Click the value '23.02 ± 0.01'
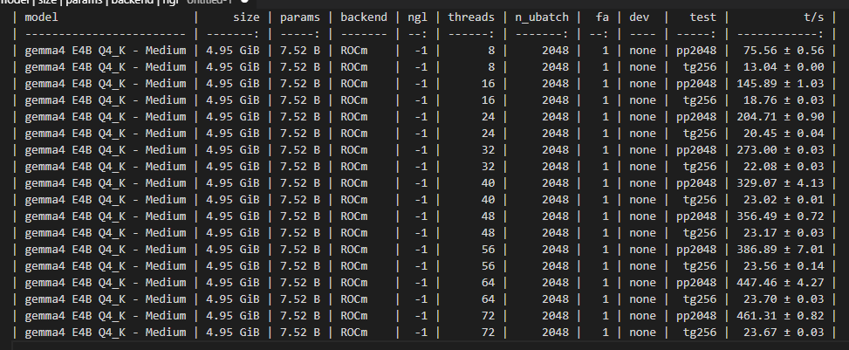Viewport: 849px width, 350px height. click(784, 199)
